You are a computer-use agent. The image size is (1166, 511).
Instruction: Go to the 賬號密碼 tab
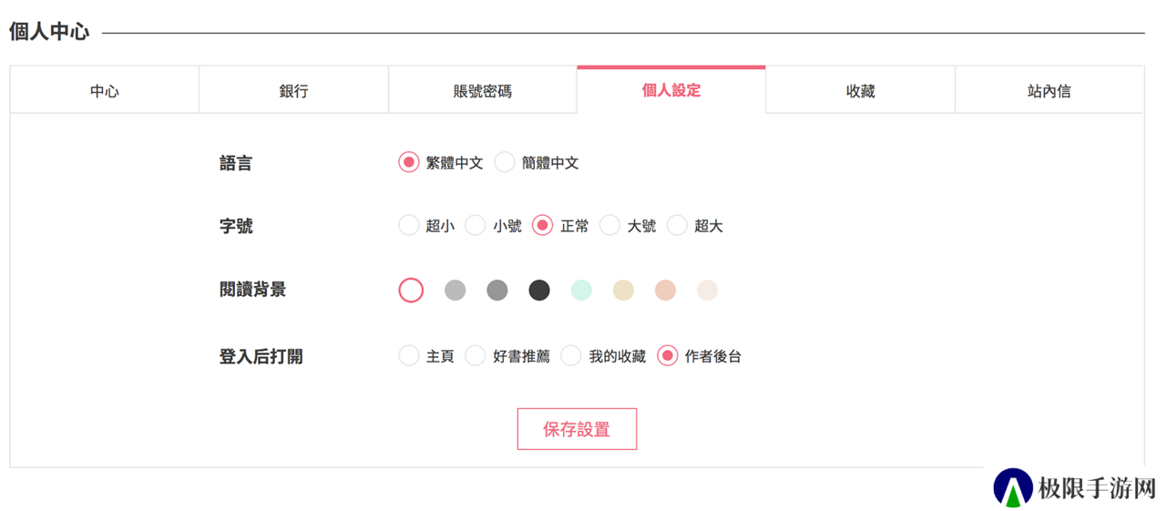coord(483,90)
